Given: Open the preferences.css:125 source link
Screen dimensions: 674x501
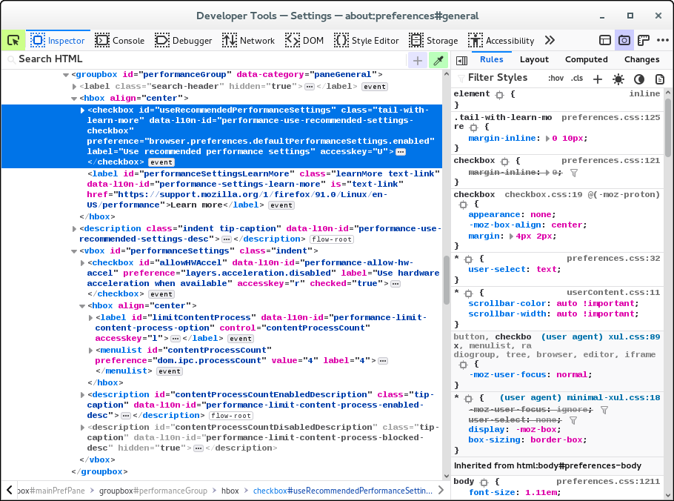Looking at the screenshot, I should [610, 117].
